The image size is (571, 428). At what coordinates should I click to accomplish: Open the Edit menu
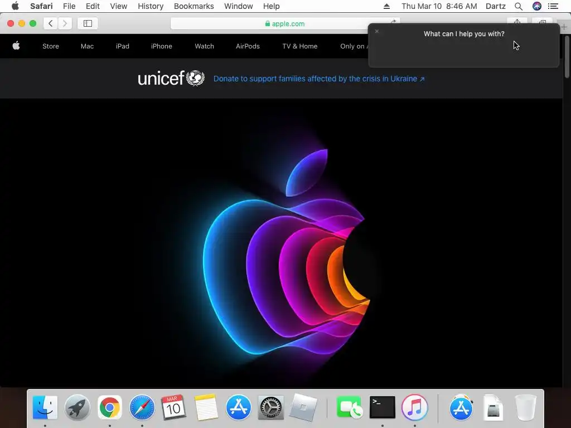tap(93, 6)
